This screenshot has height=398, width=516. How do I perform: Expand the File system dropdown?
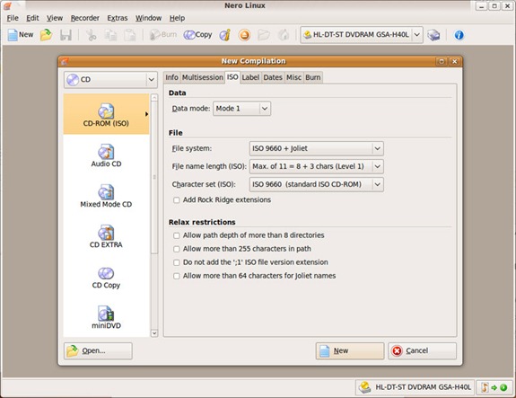coord(316,148)
